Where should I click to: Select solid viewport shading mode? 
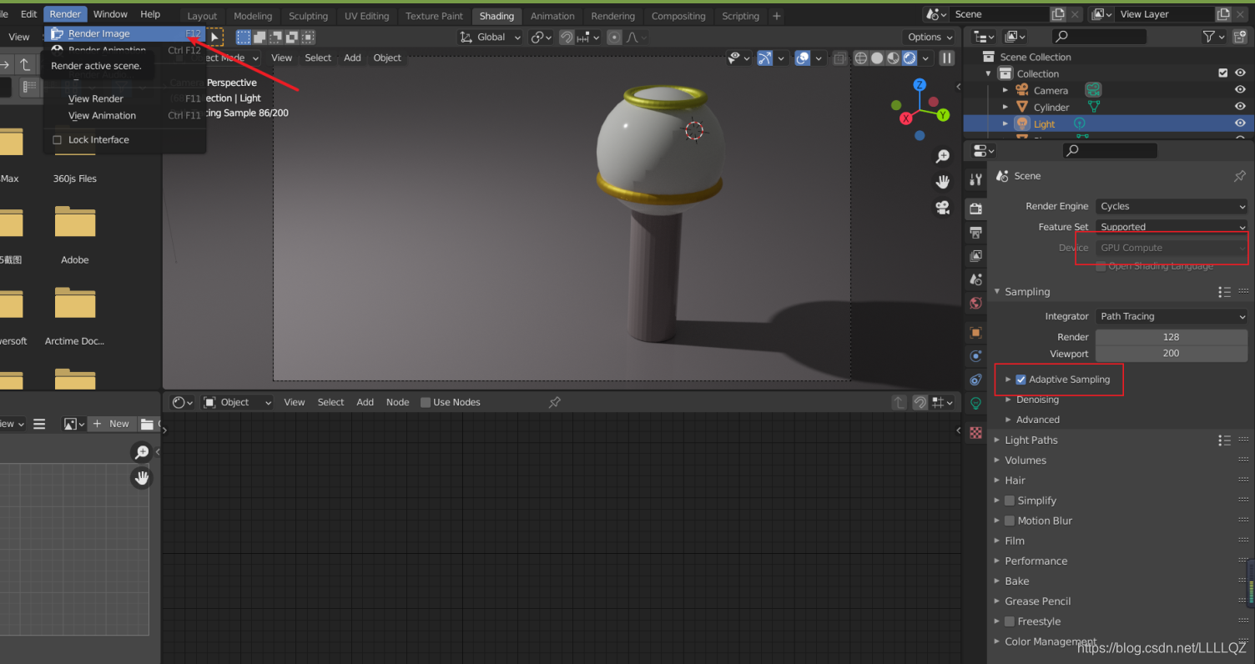pyautogui.click(x=877, y=58)
